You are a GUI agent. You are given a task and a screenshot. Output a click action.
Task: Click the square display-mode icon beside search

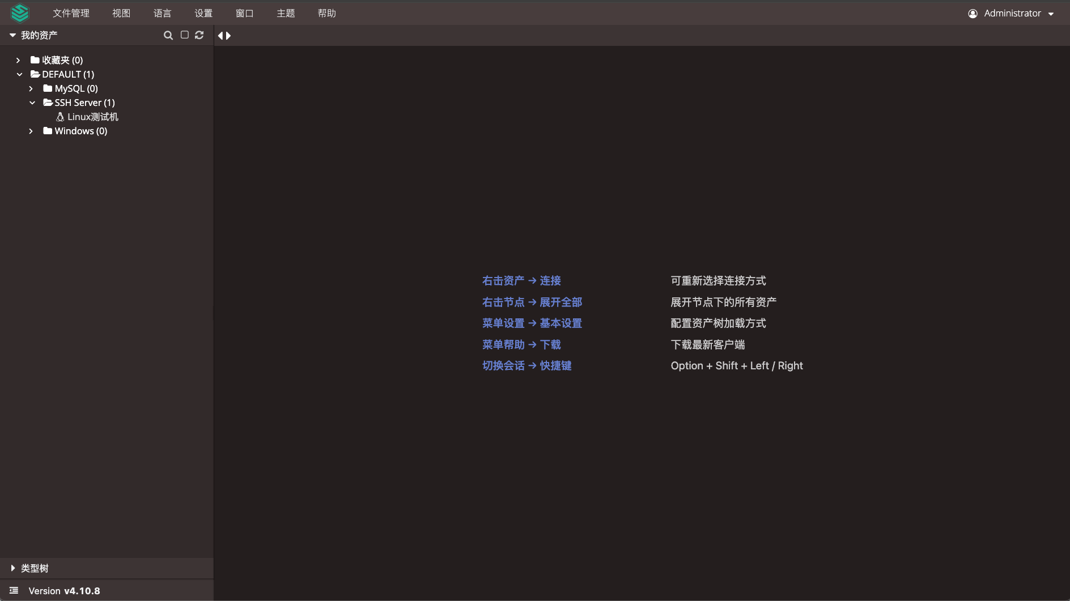coord(184,35)
